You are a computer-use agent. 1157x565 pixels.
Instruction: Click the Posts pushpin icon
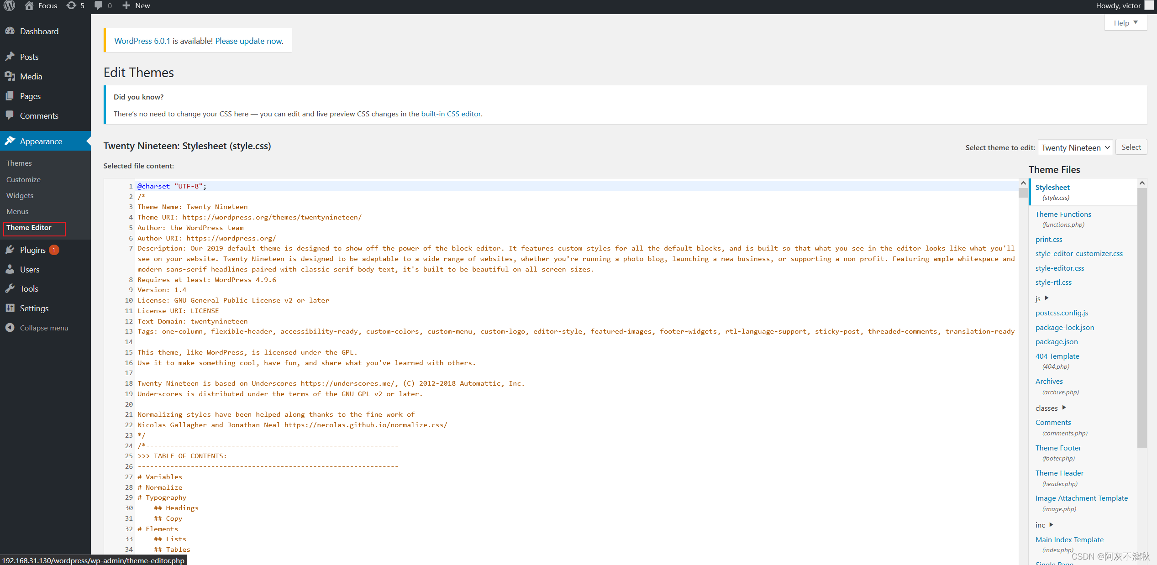(x=10, y=57)
